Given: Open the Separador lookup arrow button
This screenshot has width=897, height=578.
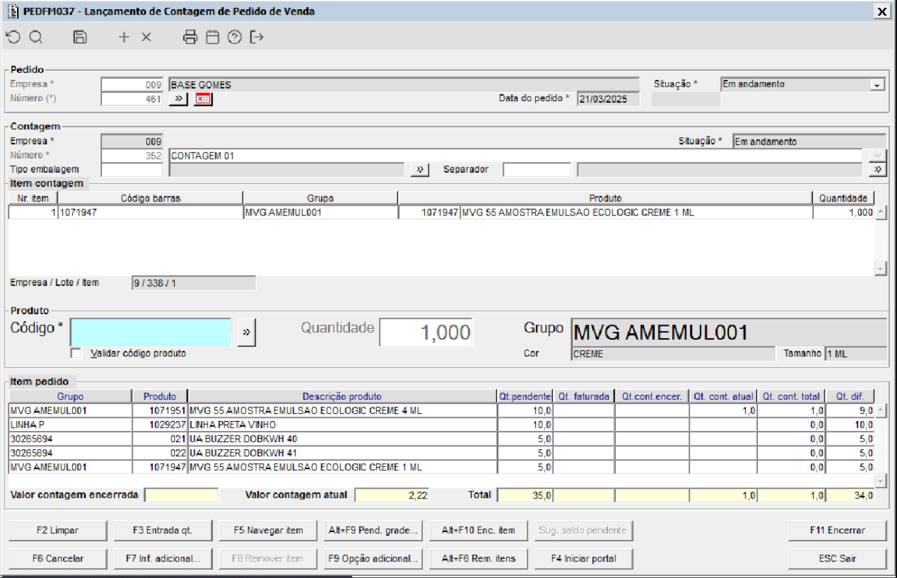Looking at the screenshot, I should [x=877, y=169].
